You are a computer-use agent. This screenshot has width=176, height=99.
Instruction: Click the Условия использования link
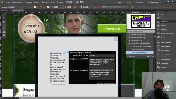click(106, 83)
